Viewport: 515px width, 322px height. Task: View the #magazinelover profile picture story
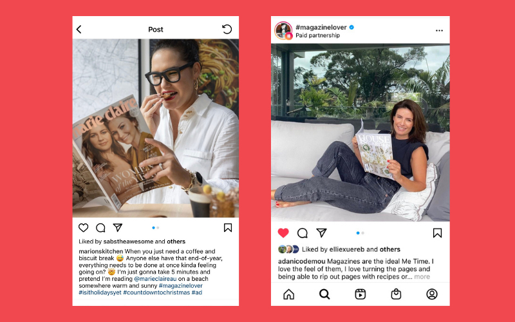pos(283,31)
